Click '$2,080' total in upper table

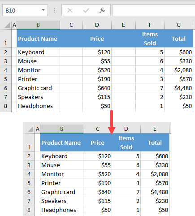pos(179,70)
